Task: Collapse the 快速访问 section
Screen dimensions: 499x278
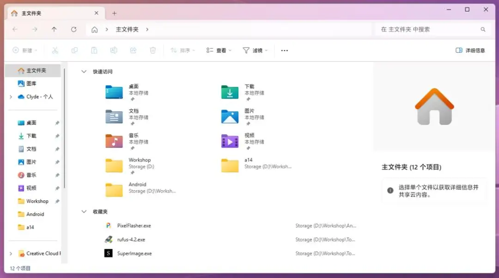Action: click(x=84, y=71)
